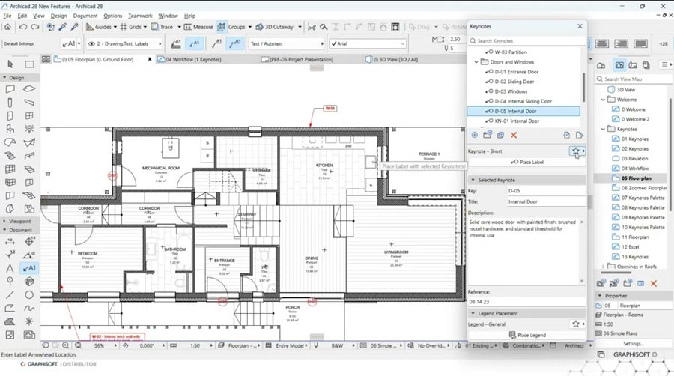Collapse the Selected Keynote section

[x=473, y=180]
